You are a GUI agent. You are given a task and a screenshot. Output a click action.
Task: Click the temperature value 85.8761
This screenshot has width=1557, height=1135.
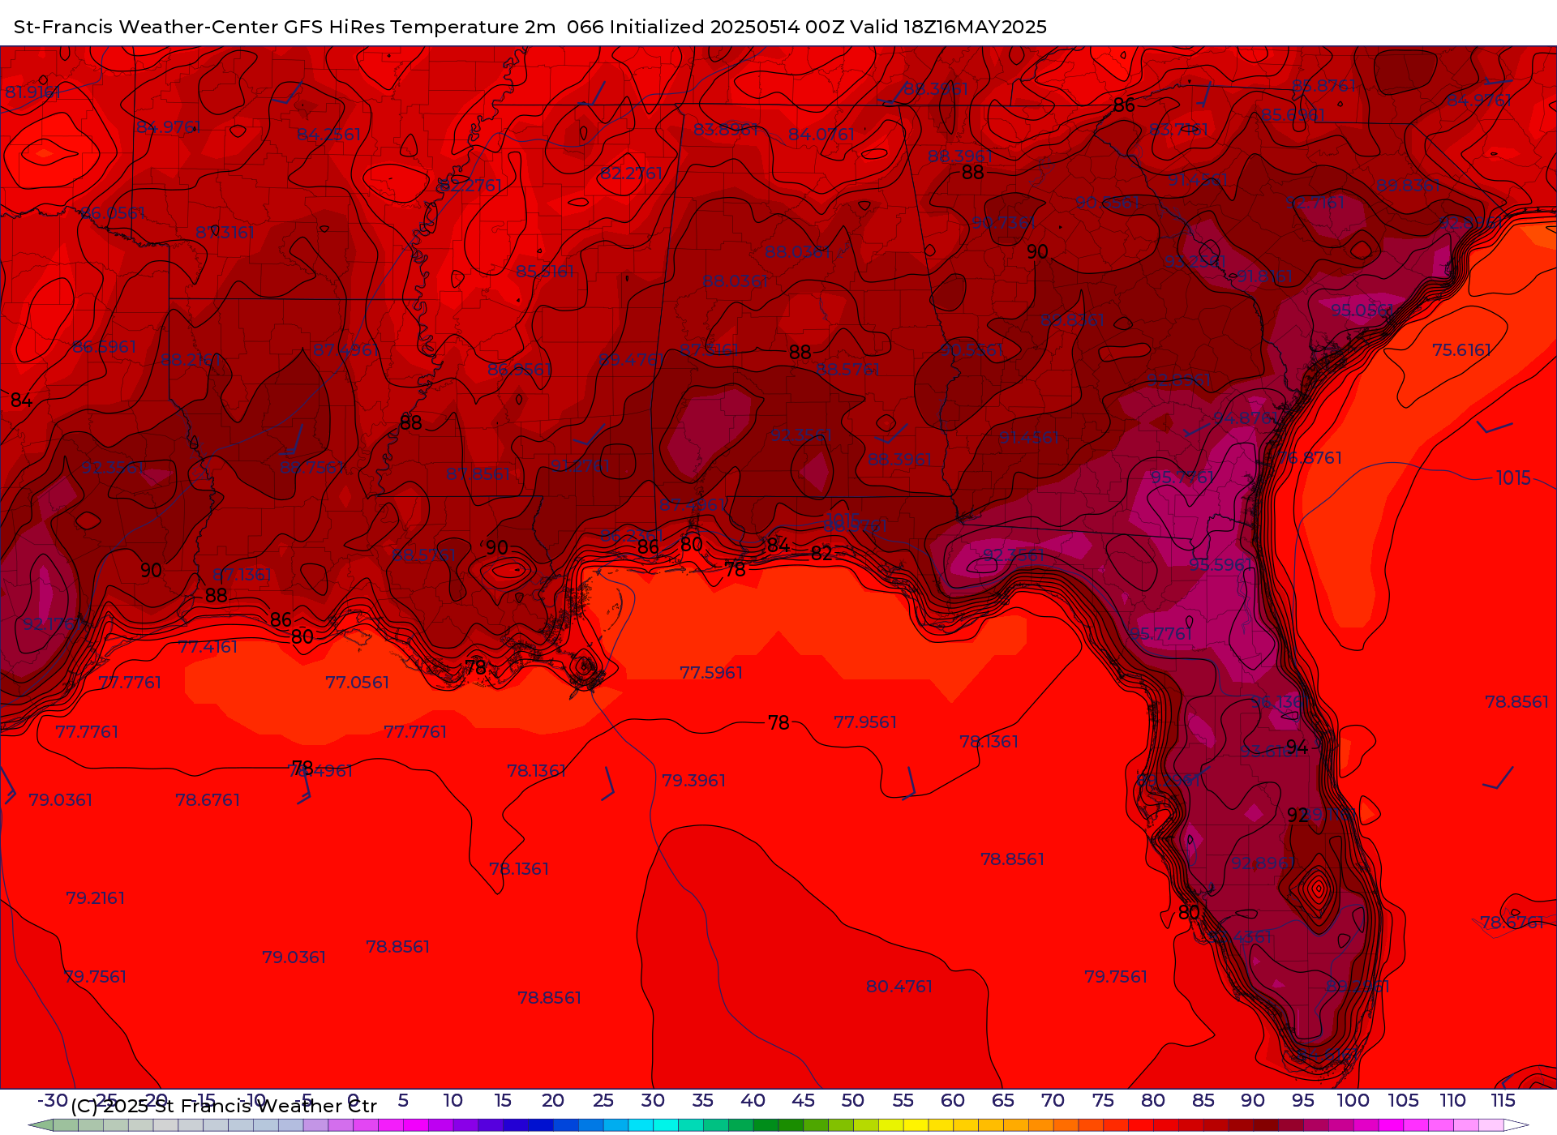click(x=1323, y=85)
